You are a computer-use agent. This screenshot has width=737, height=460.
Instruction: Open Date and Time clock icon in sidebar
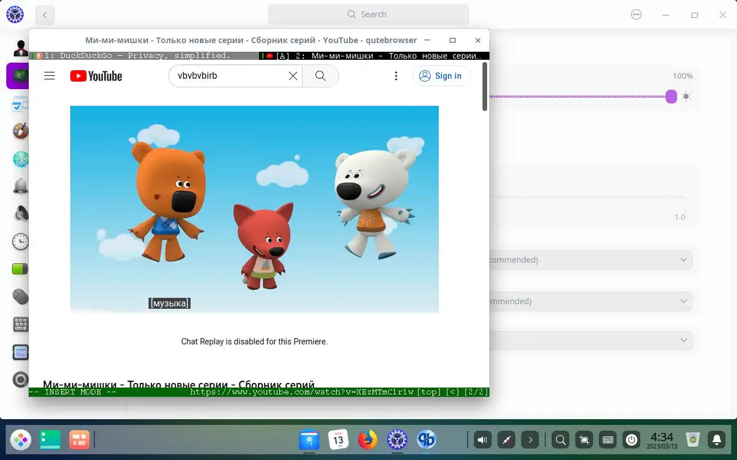click(x=21, y=241)
